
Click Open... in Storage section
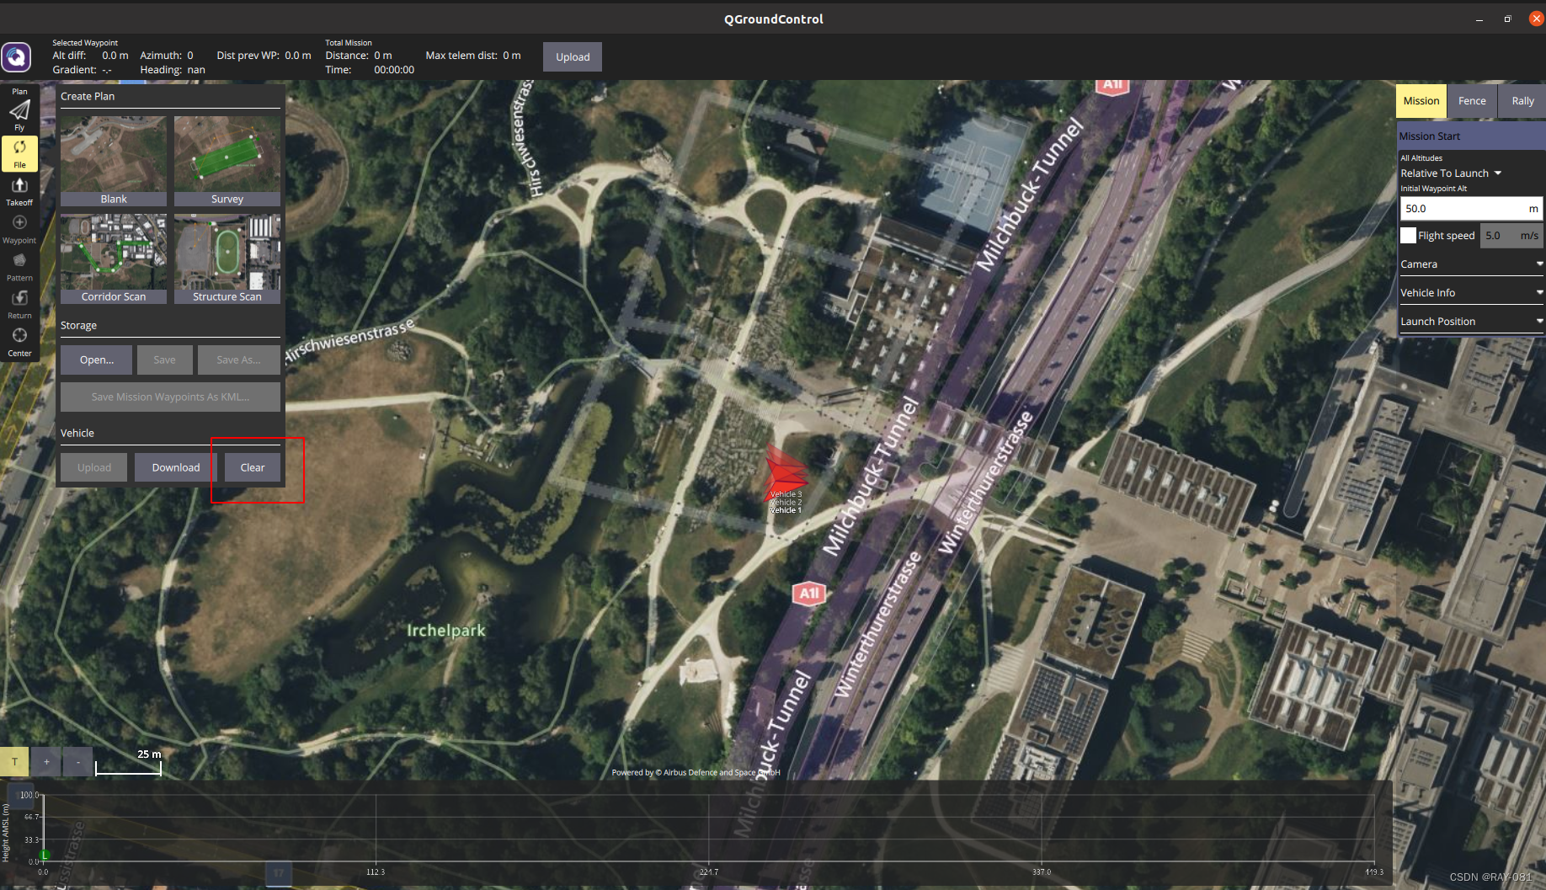96,360
